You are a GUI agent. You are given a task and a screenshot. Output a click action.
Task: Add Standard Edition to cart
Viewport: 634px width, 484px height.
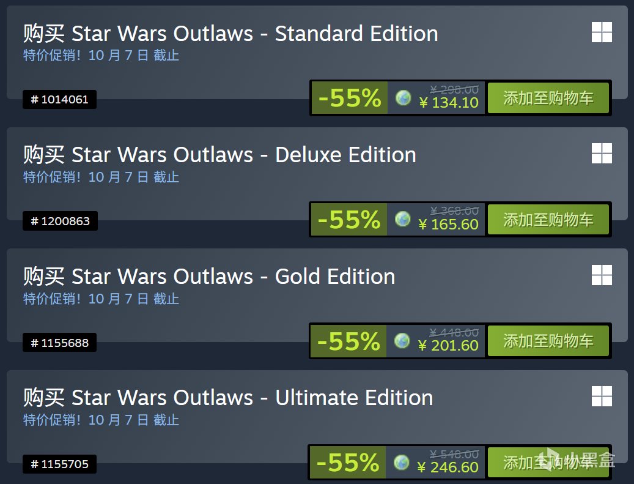(x=548, y=98)
